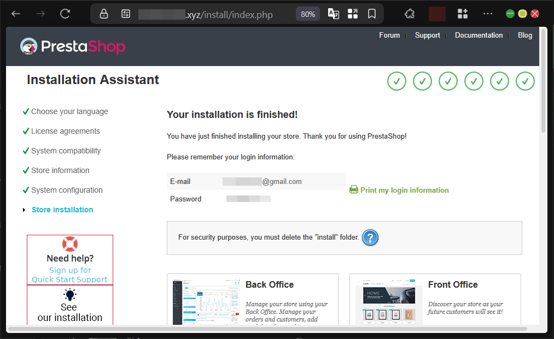The image size is (554, 339).
Task: View site security via the lock icon
Action: [x=103, y=13]
